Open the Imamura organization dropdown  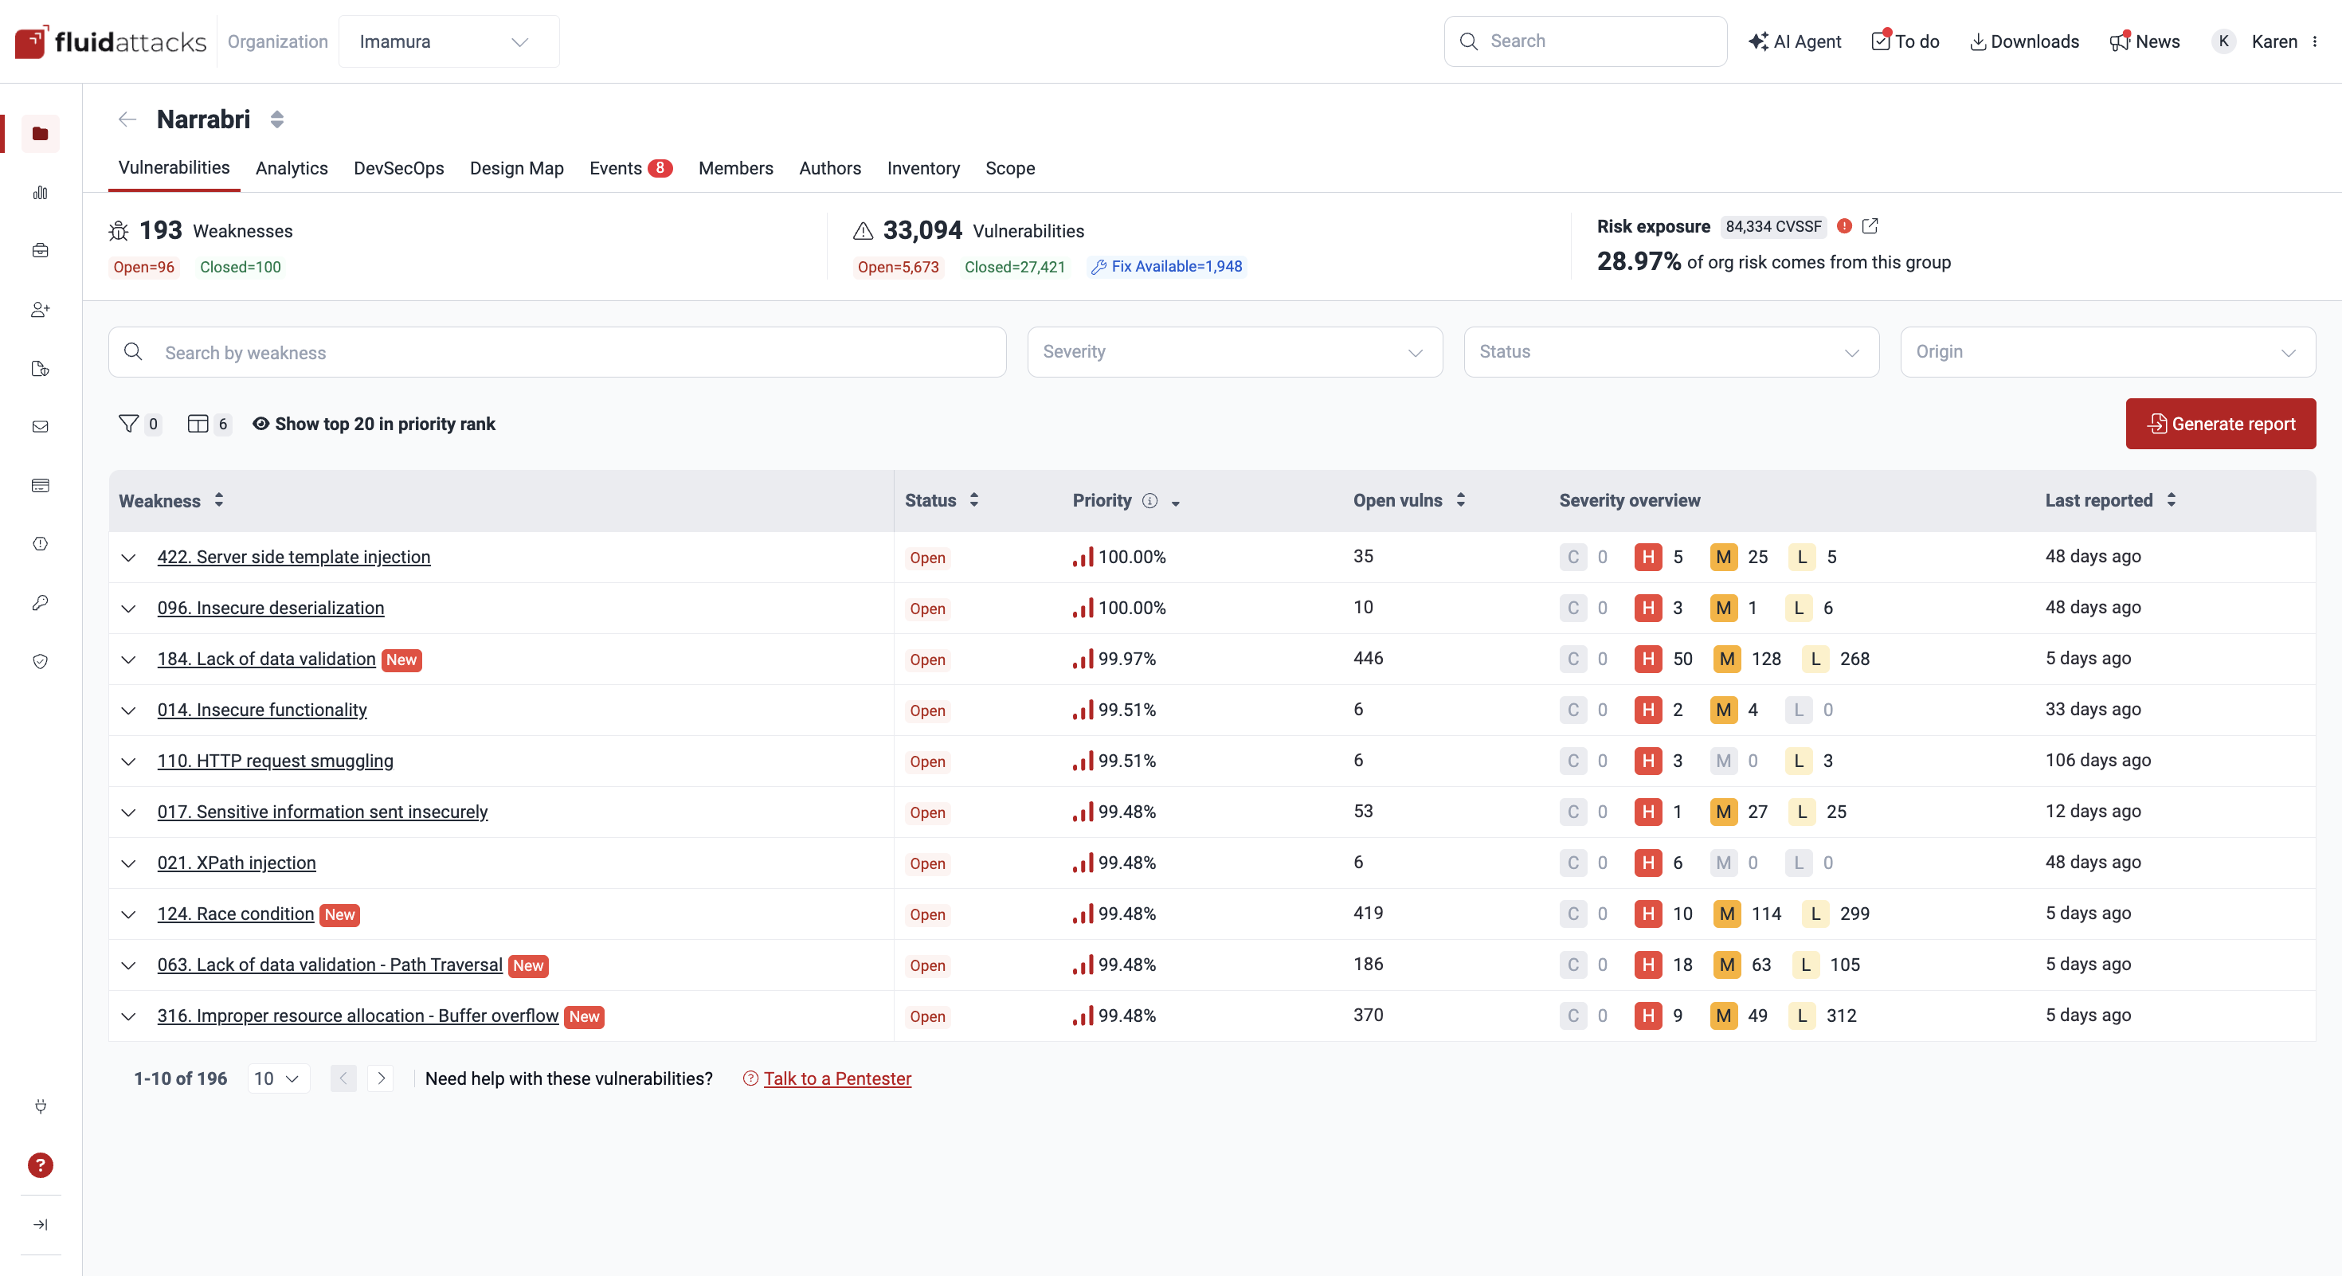[x=448, y=41]
